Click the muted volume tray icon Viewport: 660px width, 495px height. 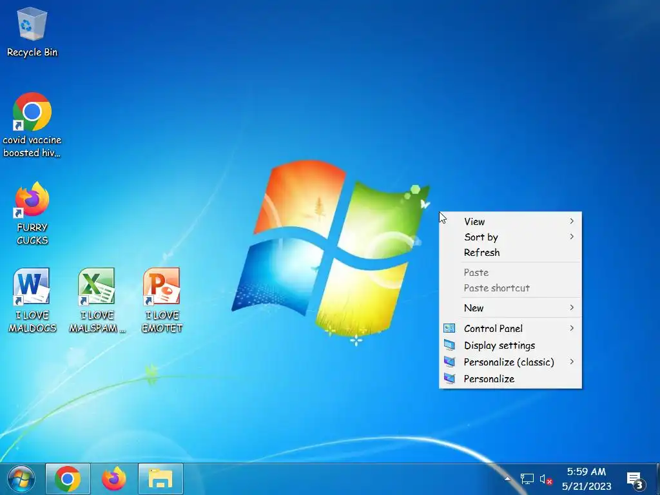point(546,479)
